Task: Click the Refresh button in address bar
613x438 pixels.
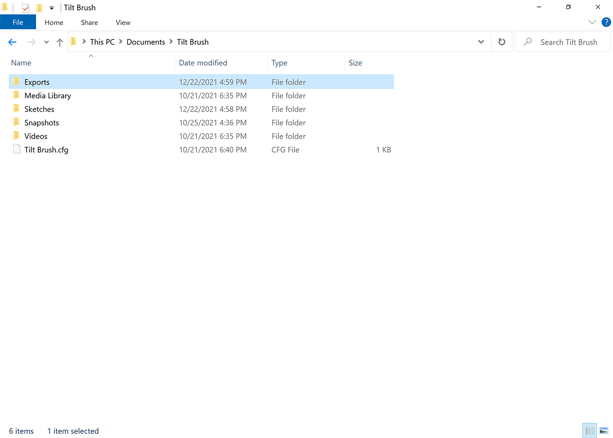Action: pyautogui.click(x=502, y=42)
